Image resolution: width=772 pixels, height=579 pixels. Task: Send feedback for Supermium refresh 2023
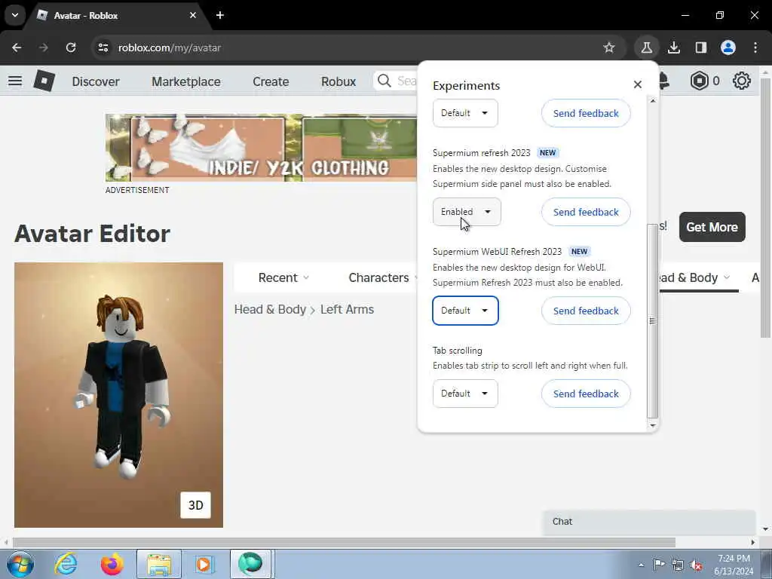[586, 212]
